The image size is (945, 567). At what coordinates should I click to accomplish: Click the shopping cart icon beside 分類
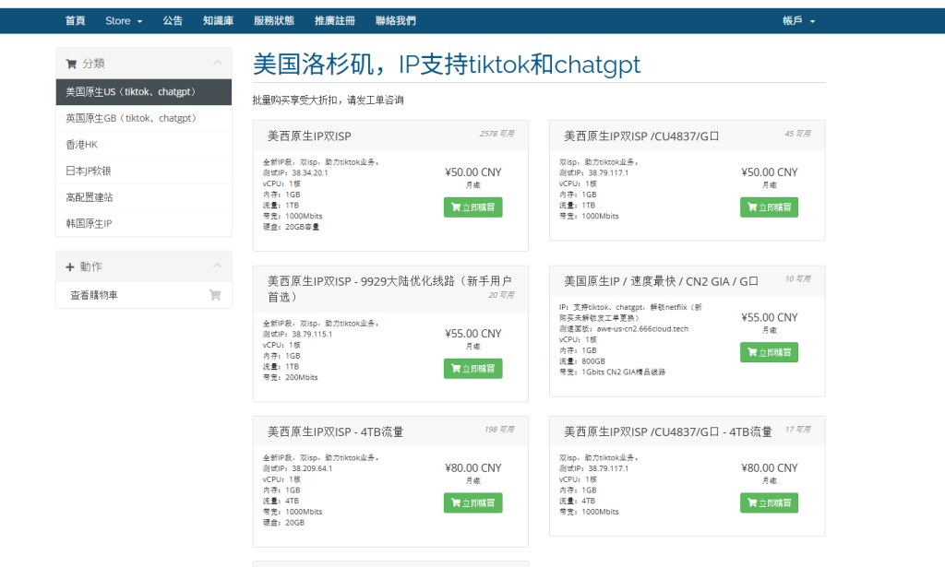coord(71,64)
